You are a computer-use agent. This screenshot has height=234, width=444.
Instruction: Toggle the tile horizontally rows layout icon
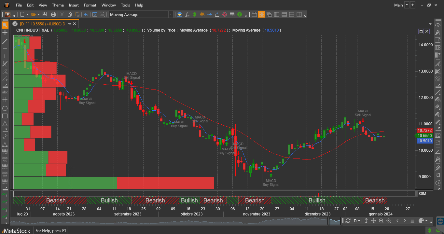click(x=284, y=14)
